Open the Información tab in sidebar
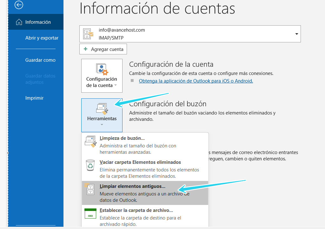The width and height of the screenshot is (325, 229). pyautogui.click(x=36, y=22)
